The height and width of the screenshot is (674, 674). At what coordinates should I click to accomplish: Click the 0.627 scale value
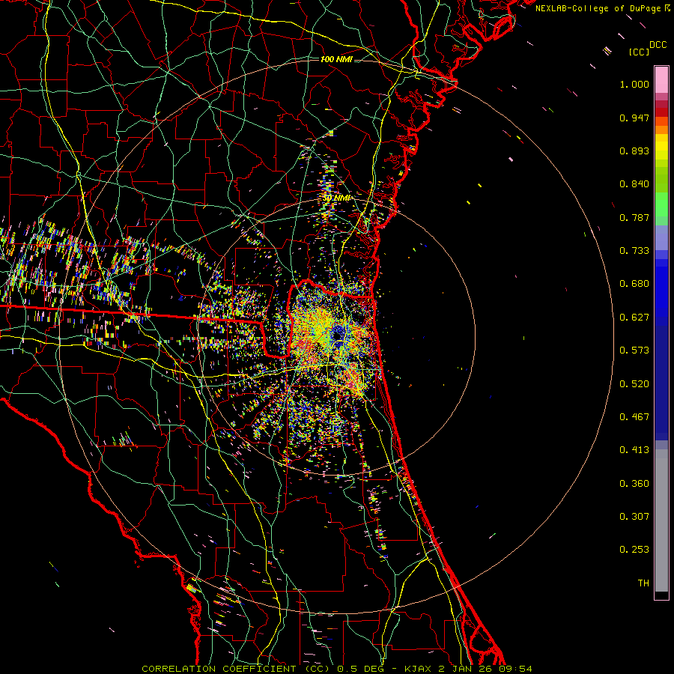pyautogui.click(x=634, y=318)
